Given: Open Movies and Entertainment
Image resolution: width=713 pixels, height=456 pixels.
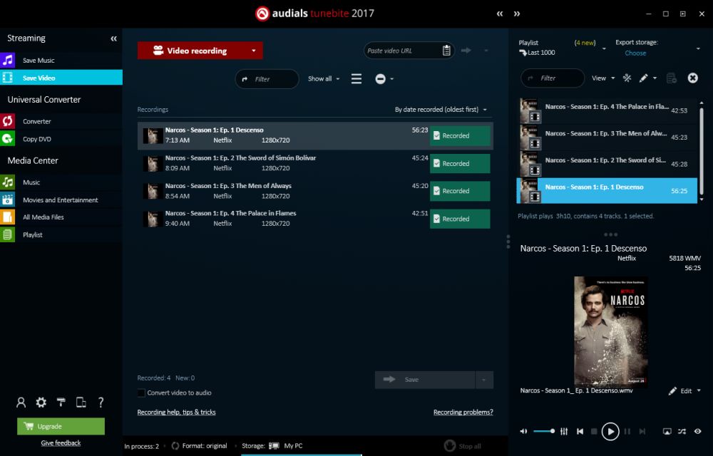Looking at the screenshot, I should coord(61,199).
